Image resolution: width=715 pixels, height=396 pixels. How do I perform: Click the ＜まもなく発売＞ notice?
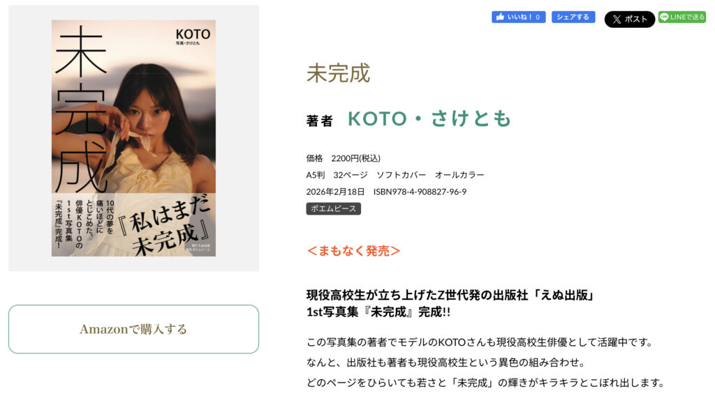tap(353, 250)
